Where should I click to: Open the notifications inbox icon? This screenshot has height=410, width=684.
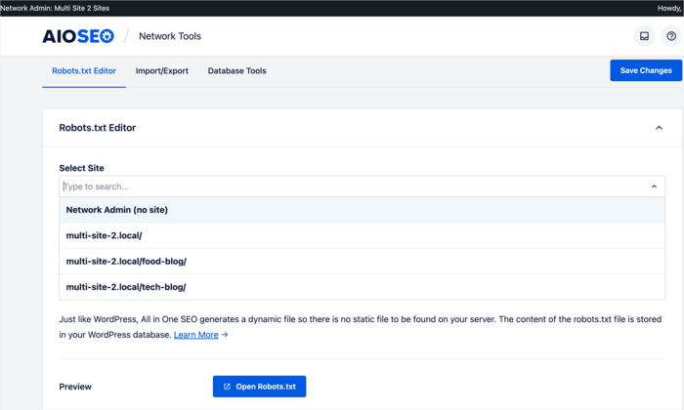tap(644, 36)
